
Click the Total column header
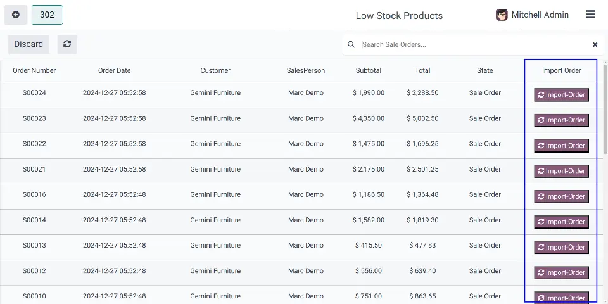(x=422, y=70)
